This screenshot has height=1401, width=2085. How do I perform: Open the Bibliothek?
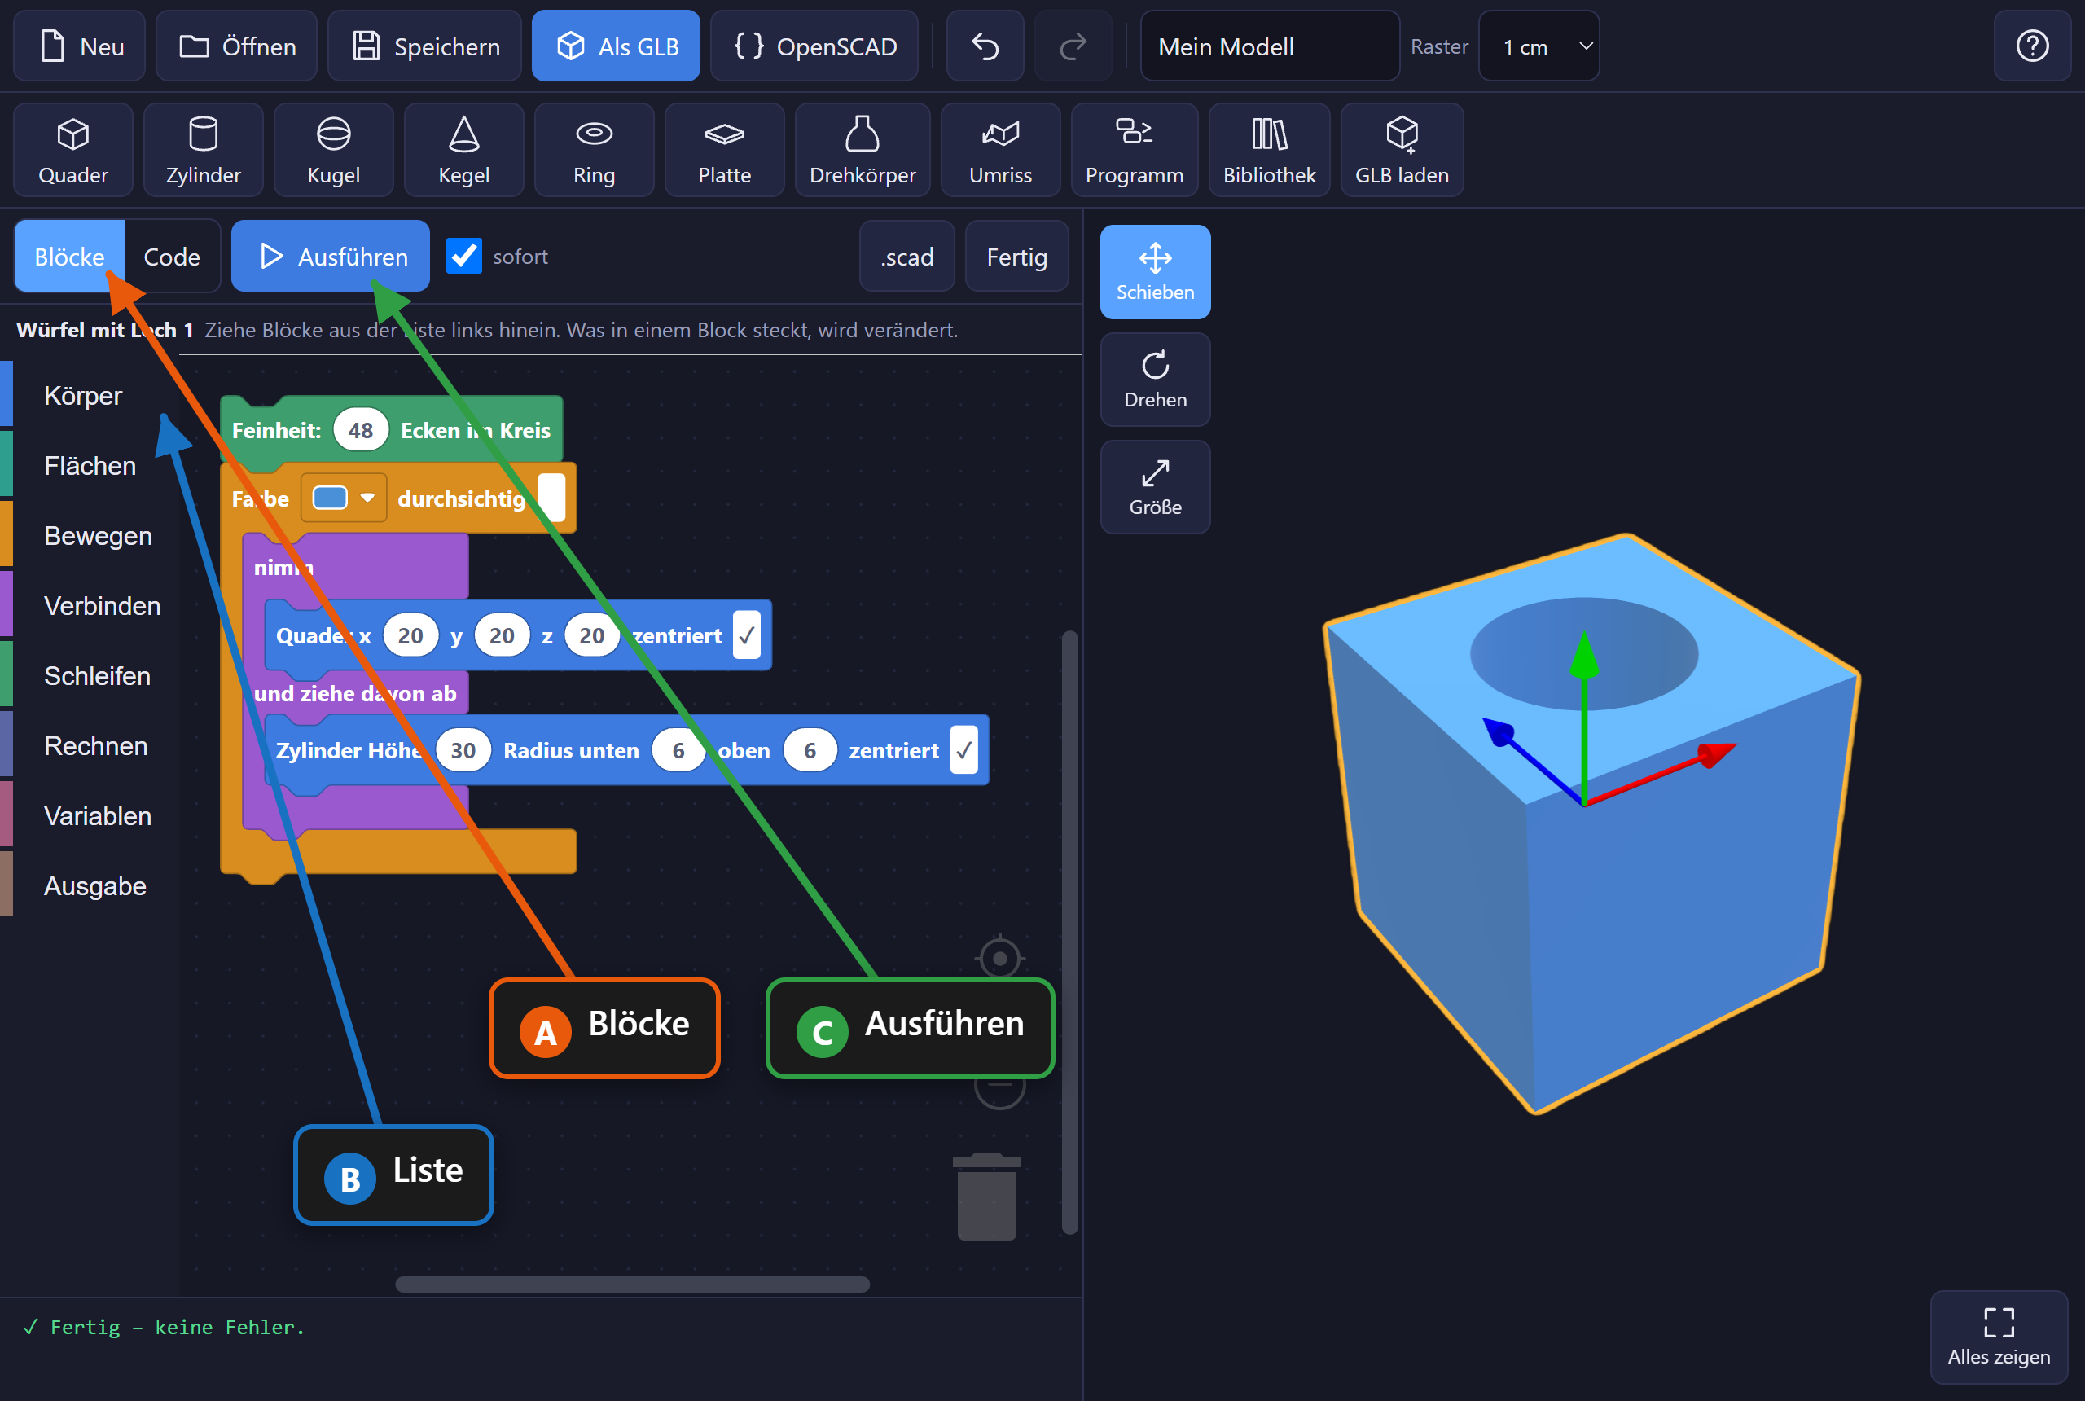click(1271, 150)
